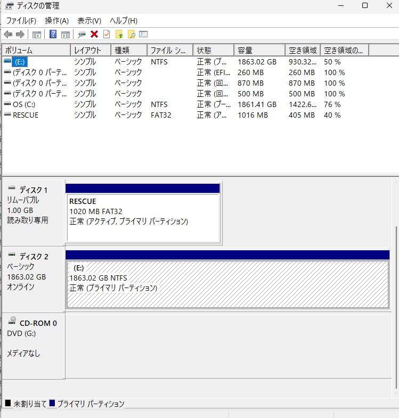This screenshot has width=399, height=418.
Task: Sort by the ボリューム column header
Action: (x=36, y=50)
